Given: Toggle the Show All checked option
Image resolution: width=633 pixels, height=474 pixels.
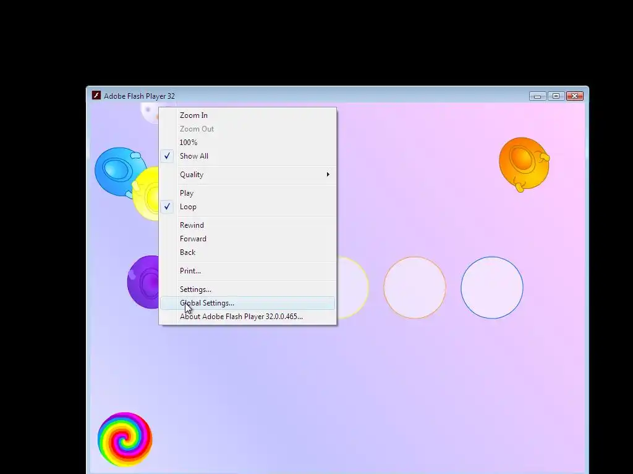Looking at the screenshot, I should coord(247,156).
